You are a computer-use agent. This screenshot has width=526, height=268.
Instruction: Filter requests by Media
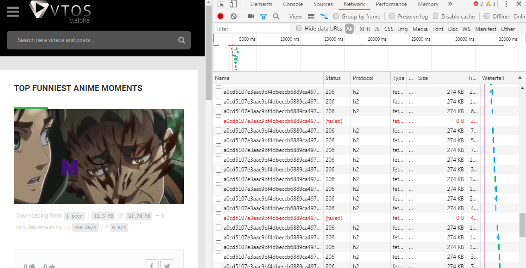coord(420,29)
